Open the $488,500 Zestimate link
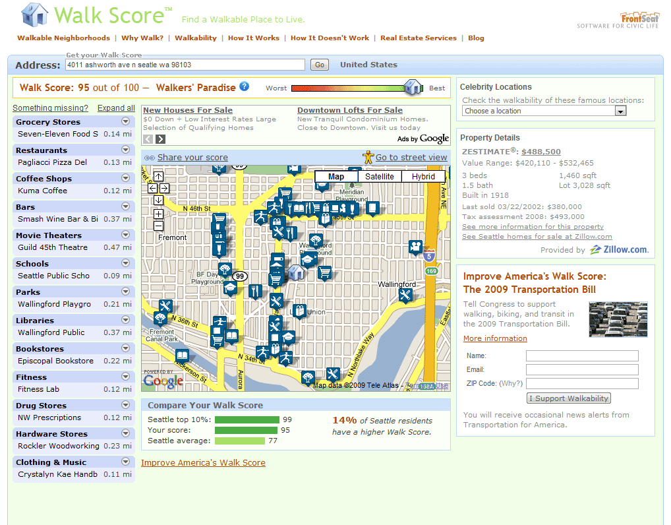This screenshot has height=525, width=671. tap(541, 152)
